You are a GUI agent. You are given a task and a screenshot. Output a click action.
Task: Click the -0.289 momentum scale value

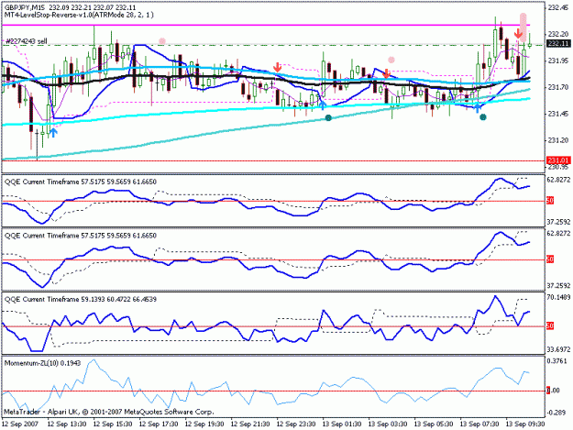556,413
